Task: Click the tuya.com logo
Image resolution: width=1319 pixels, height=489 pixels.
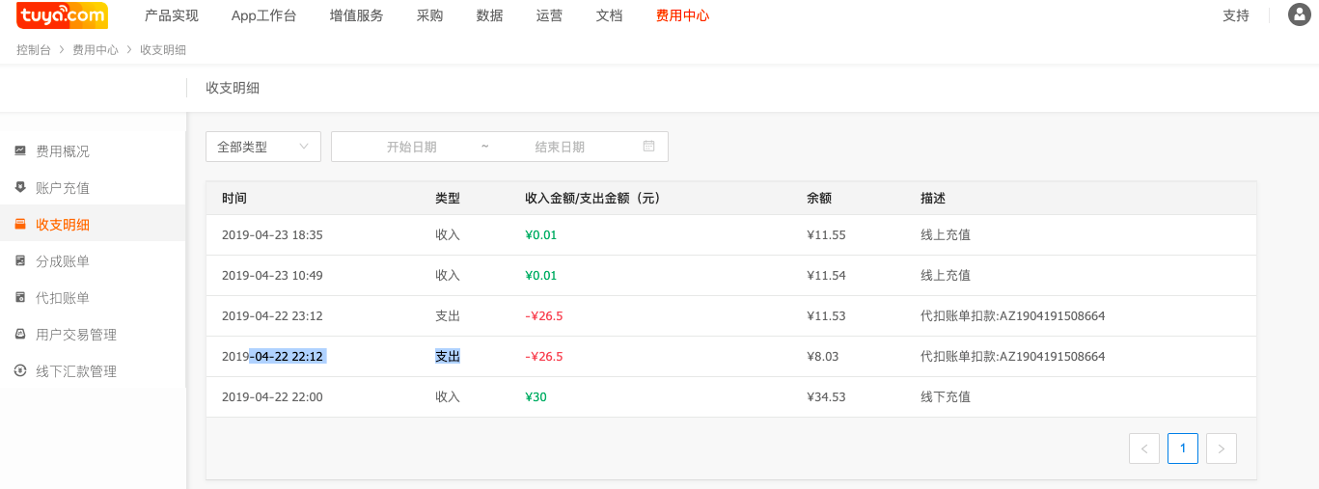Action: click(63, 15)
